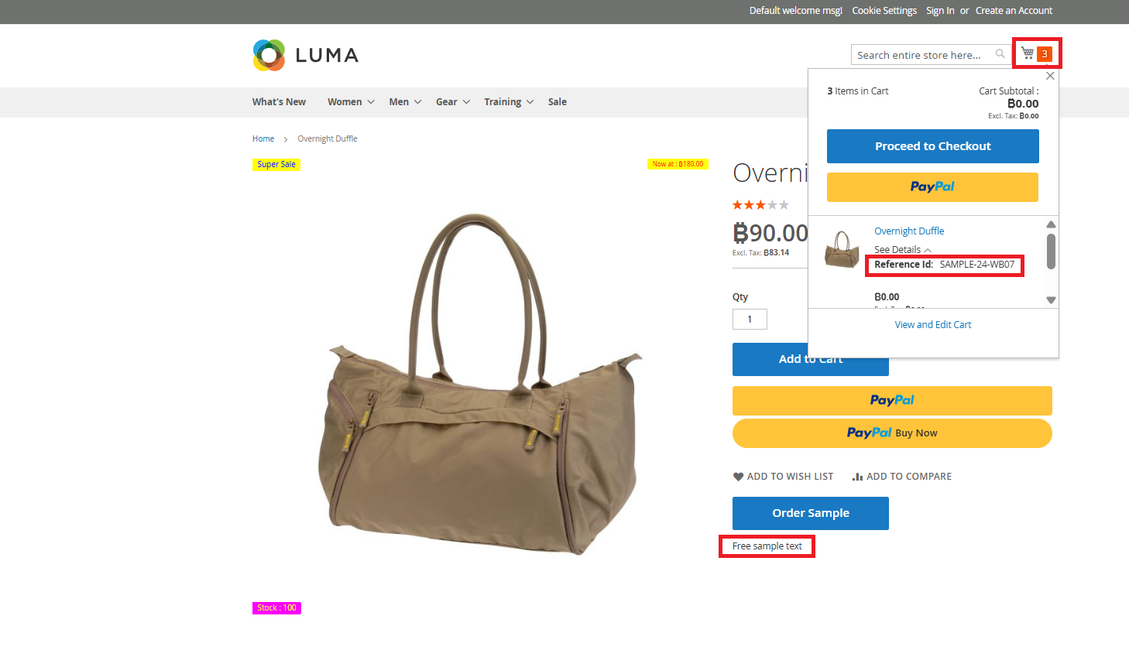This screenshot has height=650, width=1129.
Task: Rate product using the star rating
Action: pos(761,205)
